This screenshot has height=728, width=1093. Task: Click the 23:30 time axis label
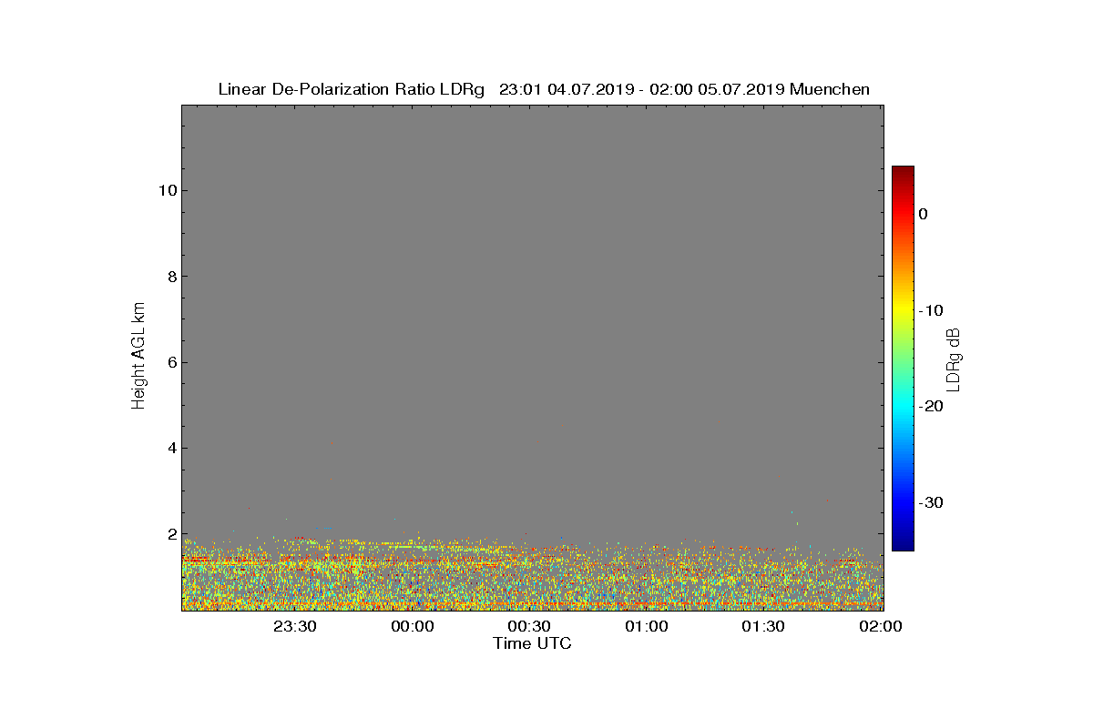[295, 626]
